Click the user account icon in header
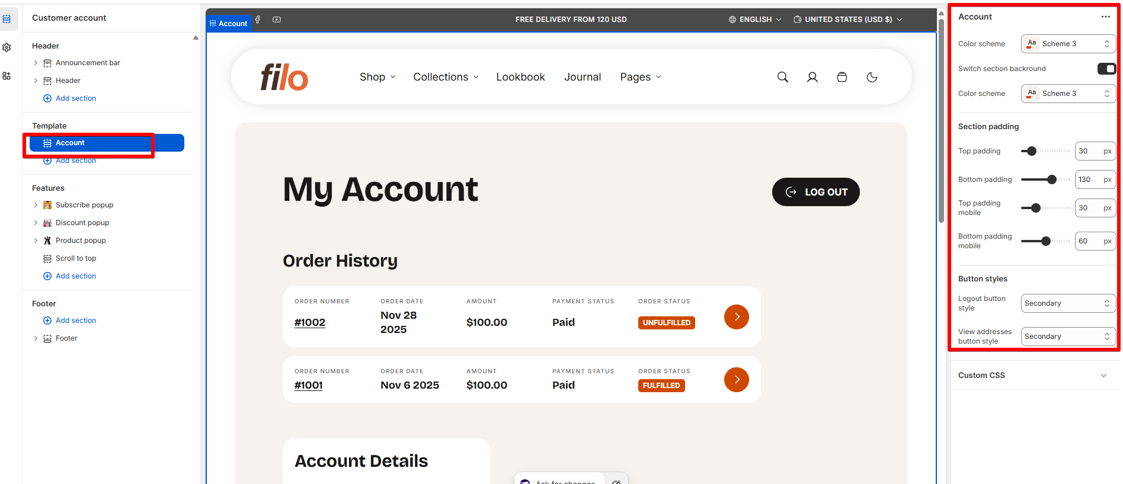Image resolution: width=1123 pixels, height=484 pixels. (812, 77)
